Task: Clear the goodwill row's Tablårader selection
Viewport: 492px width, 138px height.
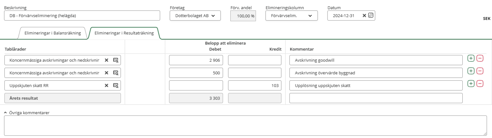Action: point(107,60)
